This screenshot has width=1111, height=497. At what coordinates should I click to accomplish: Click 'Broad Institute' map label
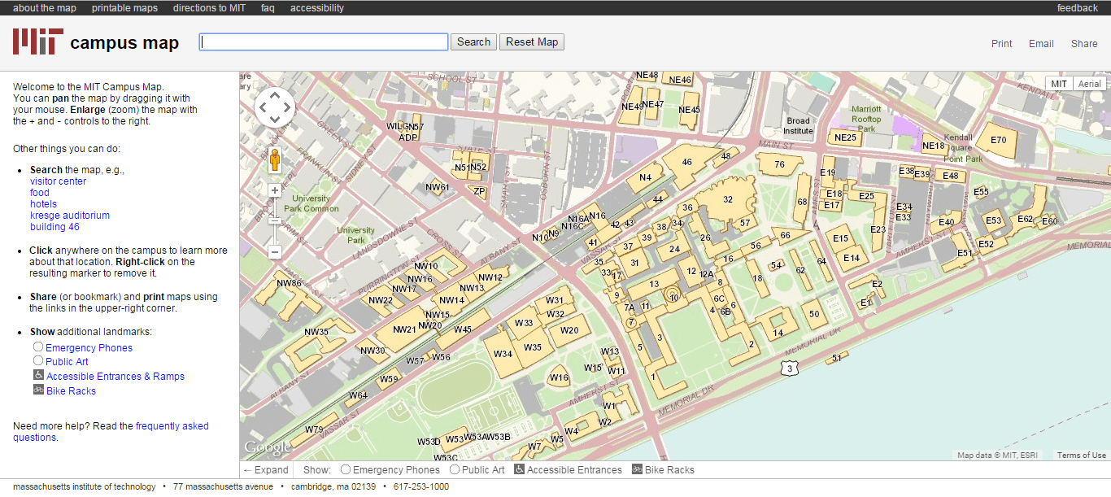[x=798, y=126]
